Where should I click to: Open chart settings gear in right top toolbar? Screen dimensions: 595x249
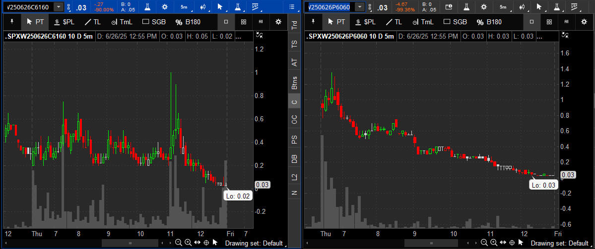point(484,7)
